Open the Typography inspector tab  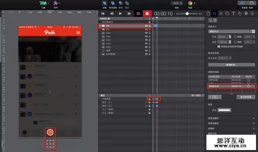[x=233, y=13]
